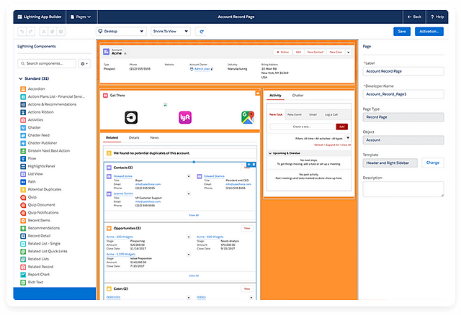
Task: Select the Chatter Feed component icon
Action: [23, 135]
